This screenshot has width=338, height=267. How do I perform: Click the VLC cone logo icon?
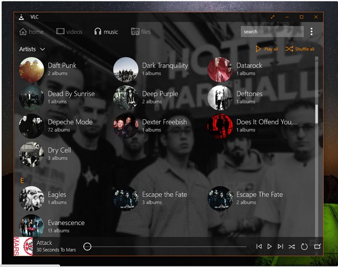tap(21, 17)
